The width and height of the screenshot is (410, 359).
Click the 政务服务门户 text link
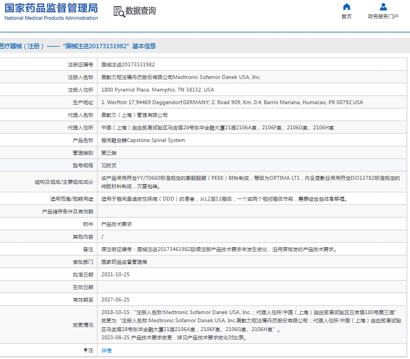tap(383, 16)
